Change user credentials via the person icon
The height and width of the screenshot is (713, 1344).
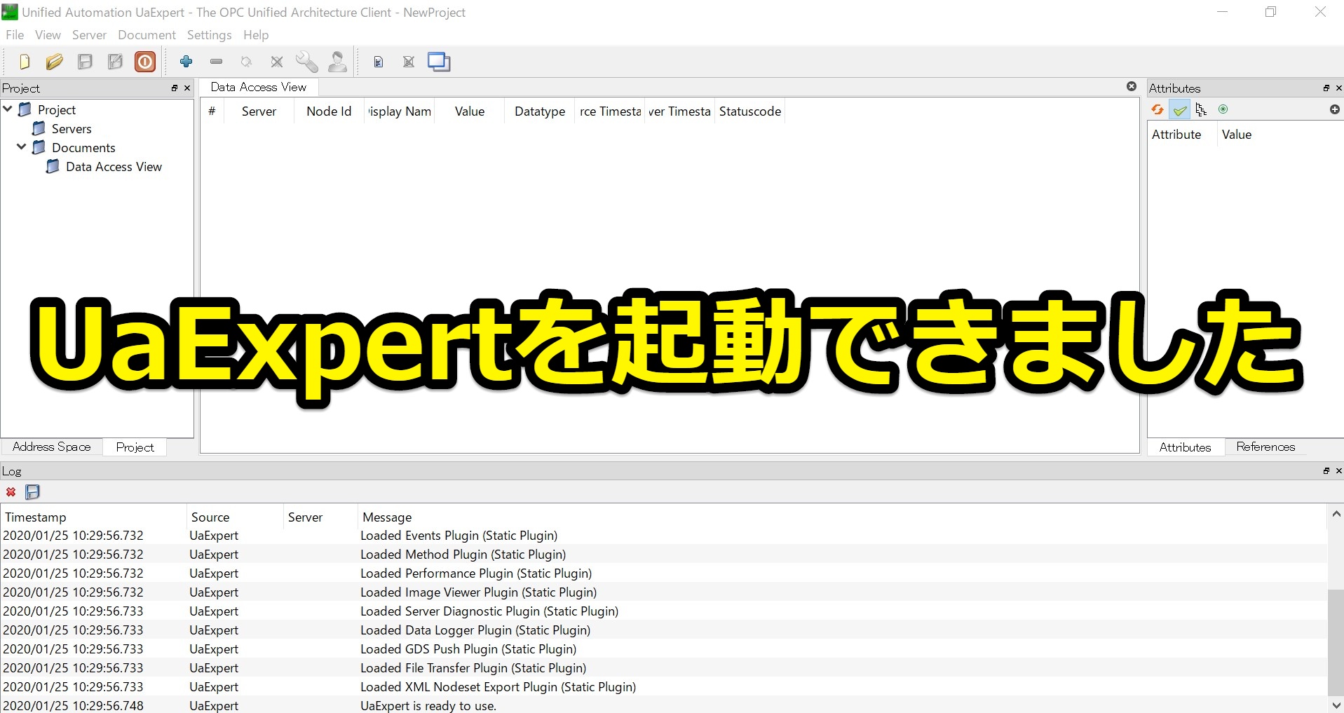pyautogui.click(x=337, y=62)
